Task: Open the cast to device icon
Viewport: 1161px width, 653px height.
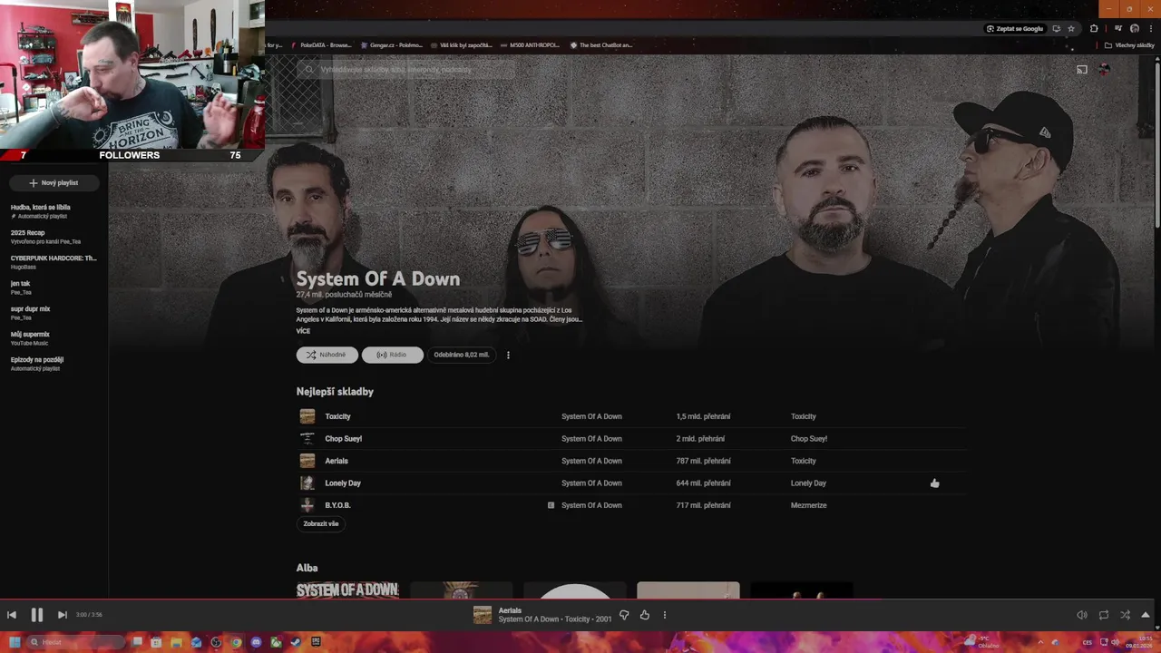Action: tap(1082, 69)
